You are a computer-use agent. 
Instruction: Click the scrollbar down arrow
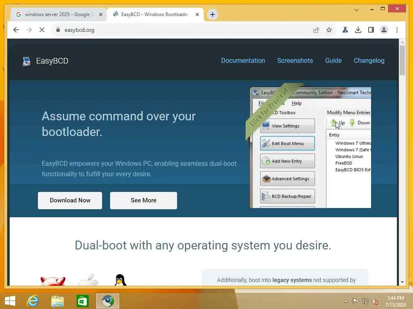point(402,282)
